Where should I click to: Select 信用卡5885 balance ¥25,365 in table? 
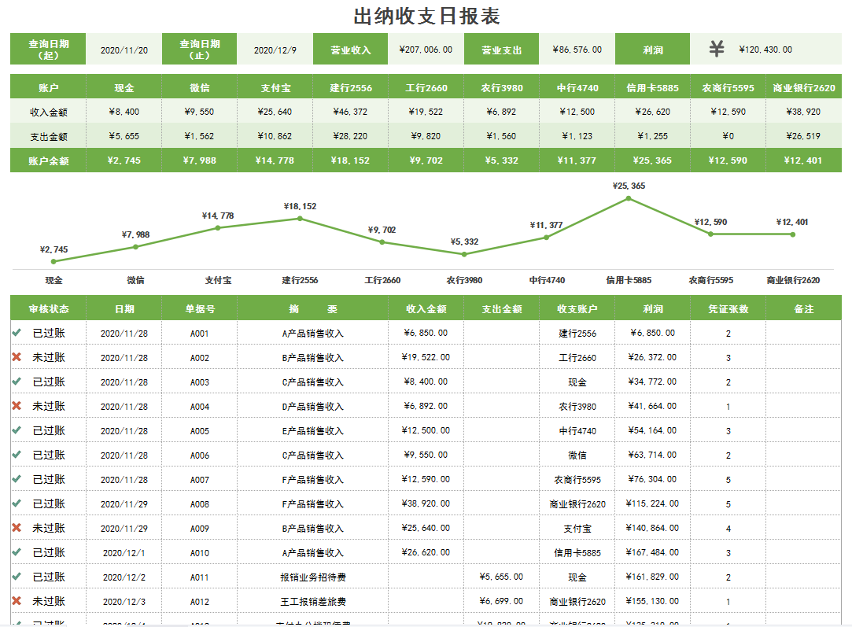[653, 160]
